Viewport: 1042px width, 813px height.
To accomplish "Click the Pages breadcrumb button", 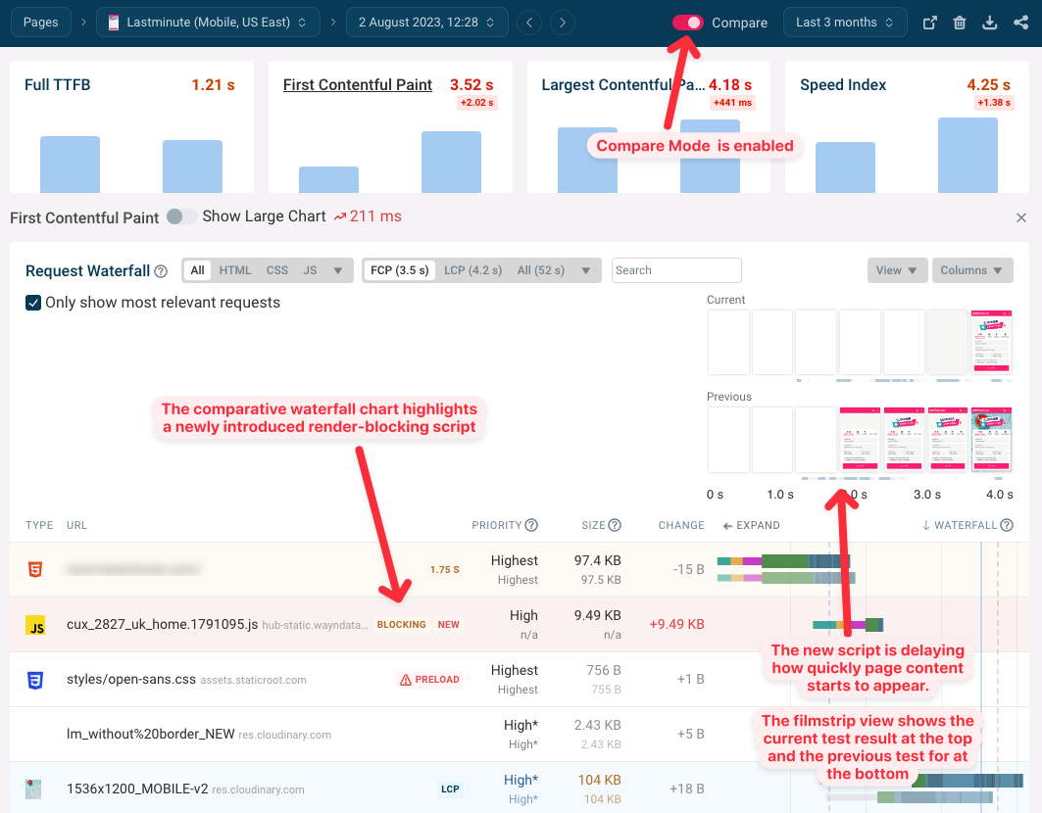I will pos(40,23).
